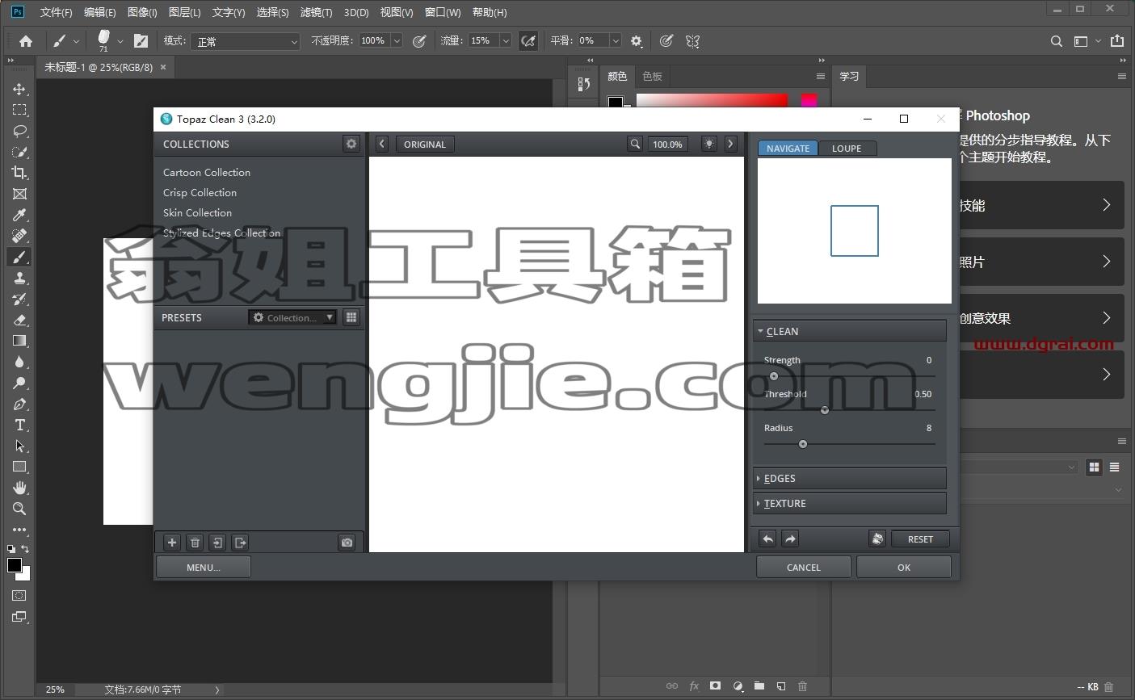Click the OK button in Topaz Clean
Viewport: 1135px width, 700px height.
(x=904, y=567)
